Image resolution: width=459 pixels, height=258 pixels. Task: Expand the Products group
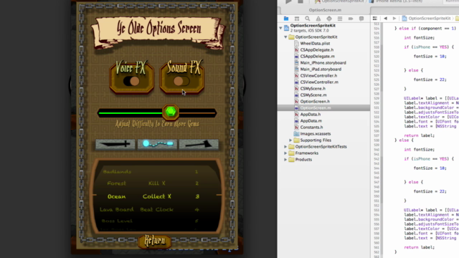[285, 159]
